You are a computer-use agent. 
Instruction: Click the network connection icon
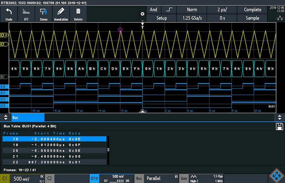tap(280, 18)
